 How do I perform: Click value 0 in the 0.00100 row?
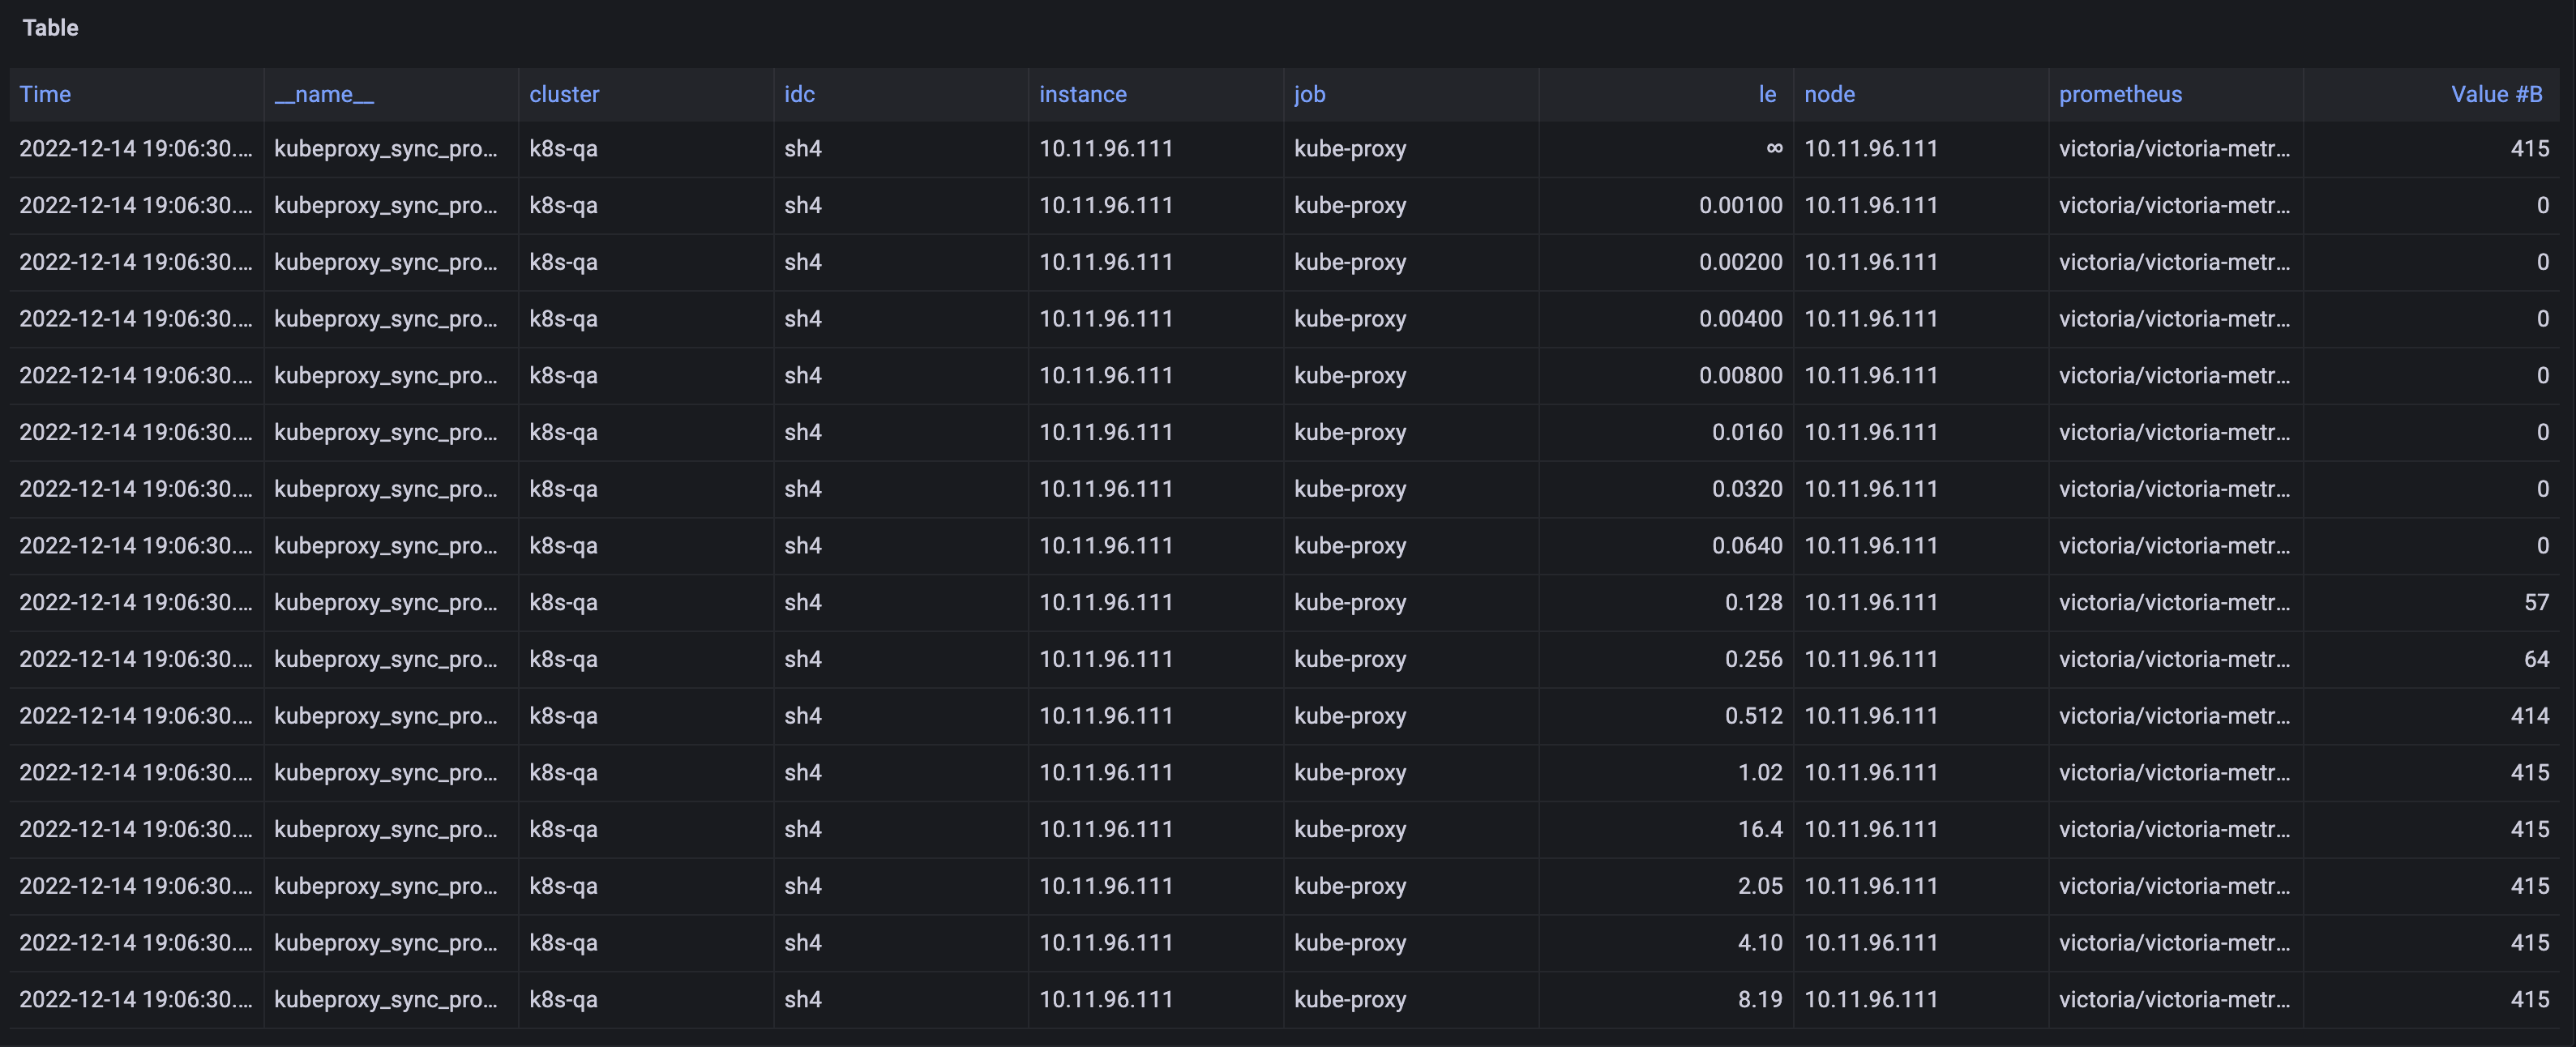[2543, 206]
